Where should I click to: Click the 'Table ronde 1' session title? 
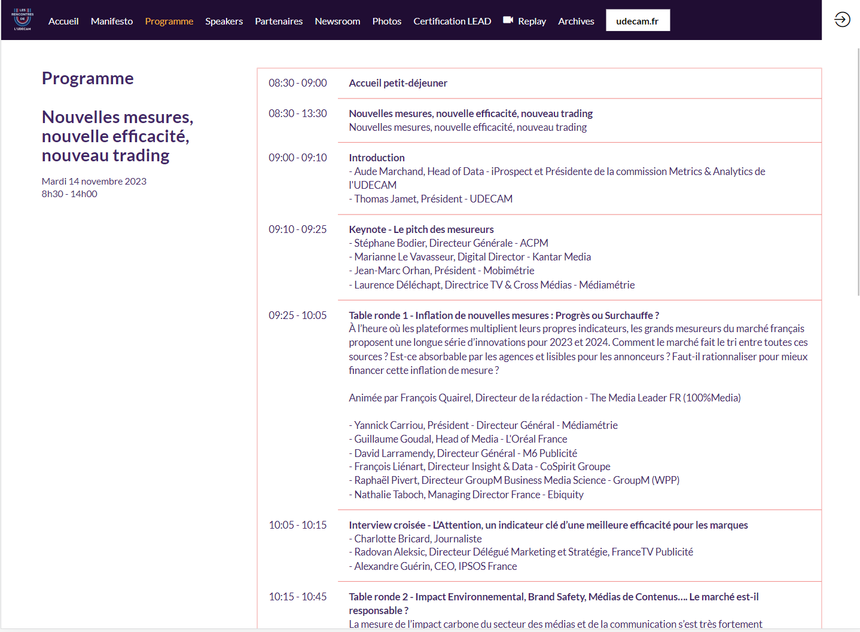tap(504, 315)
